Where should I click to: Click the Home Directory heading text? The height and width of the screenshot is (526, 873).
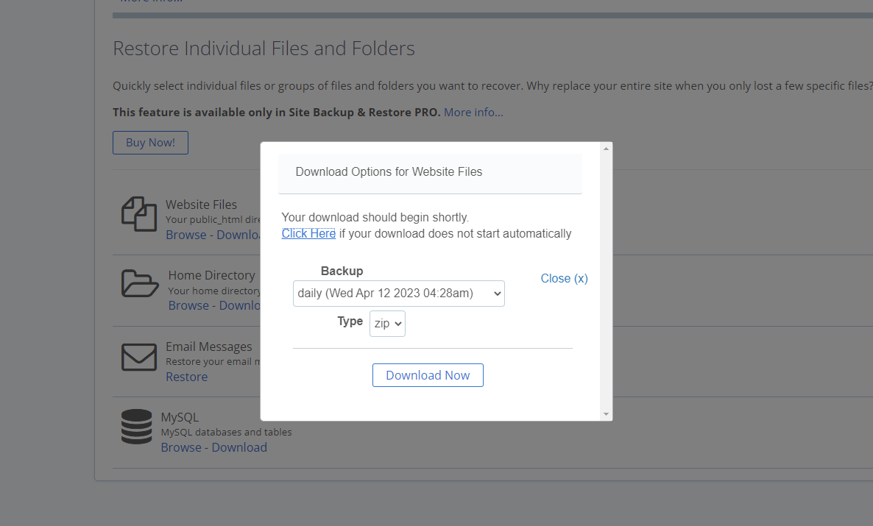point(211,276)
